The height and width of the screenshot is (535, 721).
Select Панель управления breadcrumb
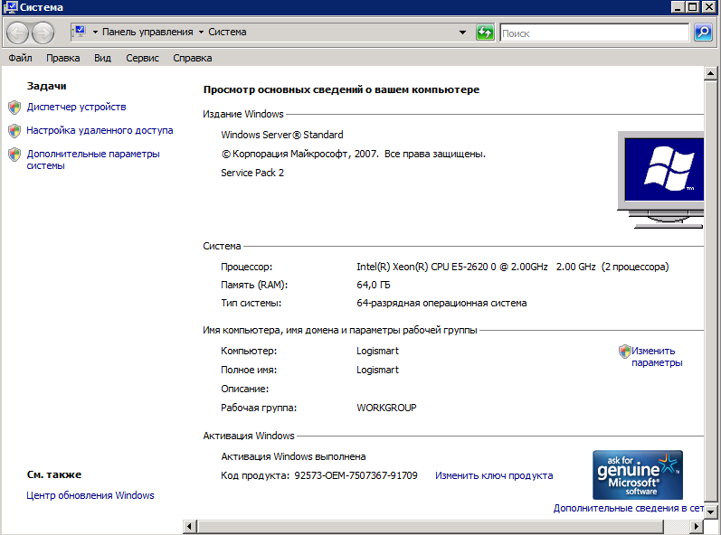click(x=147, y=32)
